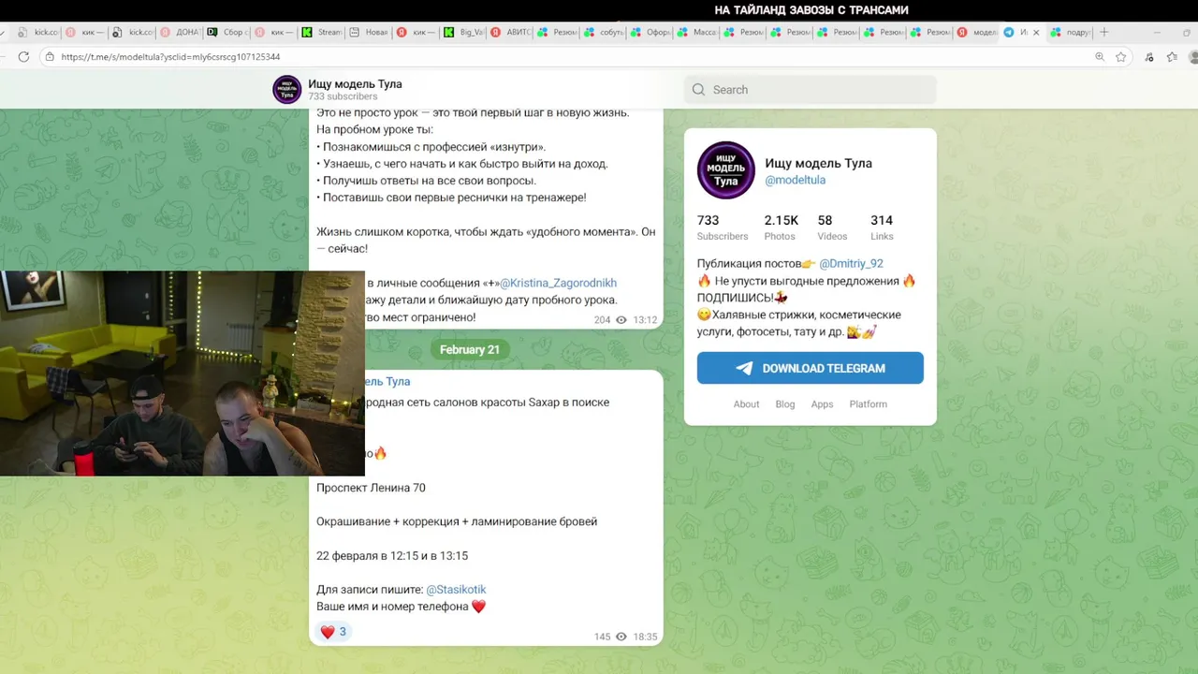Reload the page with the refresh icon
Screen dimensions: 1198x674
(23, 57)
